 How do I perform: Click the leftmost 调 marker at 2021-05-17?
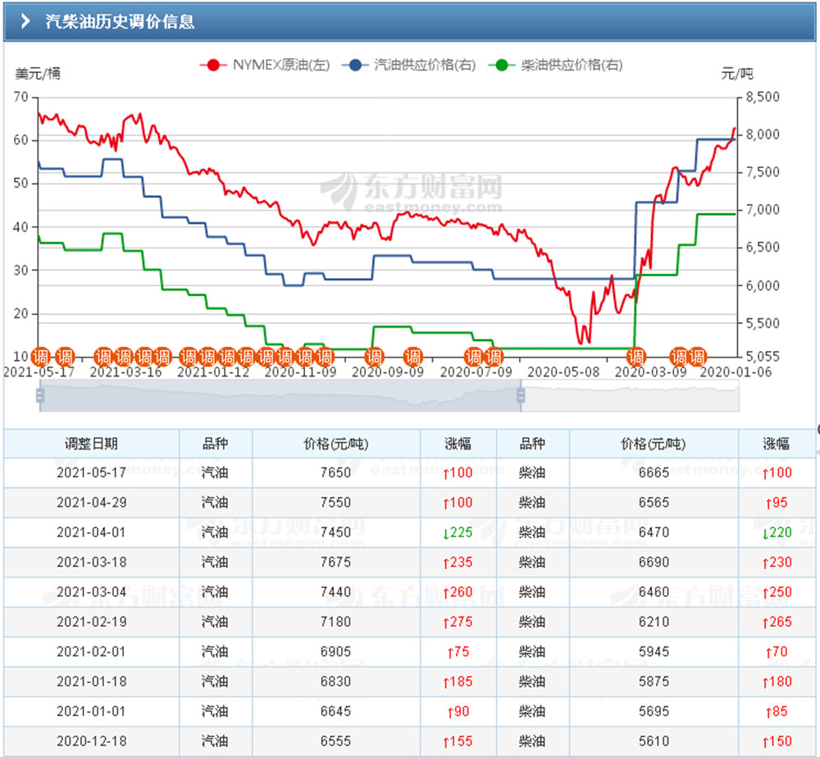point(40,358)
